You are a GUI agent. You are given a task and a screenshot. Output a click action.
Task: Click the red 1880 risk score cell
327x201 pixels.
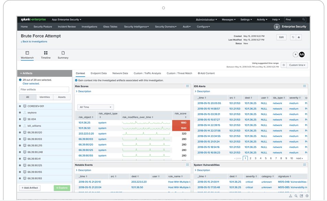coord(181,123)
